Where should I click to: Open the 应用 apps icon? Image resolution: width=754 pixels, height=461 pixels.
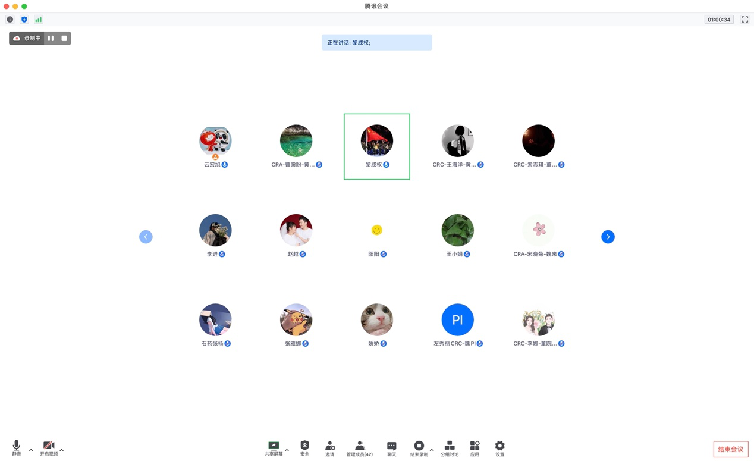[x=475, y=448]
